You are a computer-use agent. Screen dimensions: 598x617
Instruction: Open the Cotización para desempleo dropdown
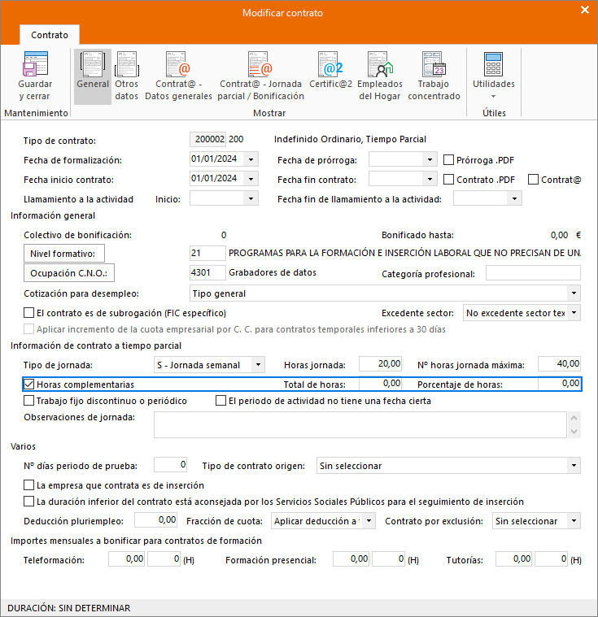point(574,293)
